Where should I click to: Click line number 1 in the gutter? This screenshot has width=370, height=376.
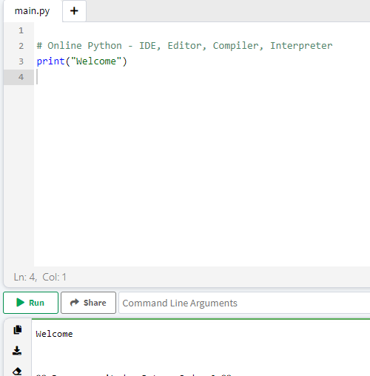click(21, 30)
